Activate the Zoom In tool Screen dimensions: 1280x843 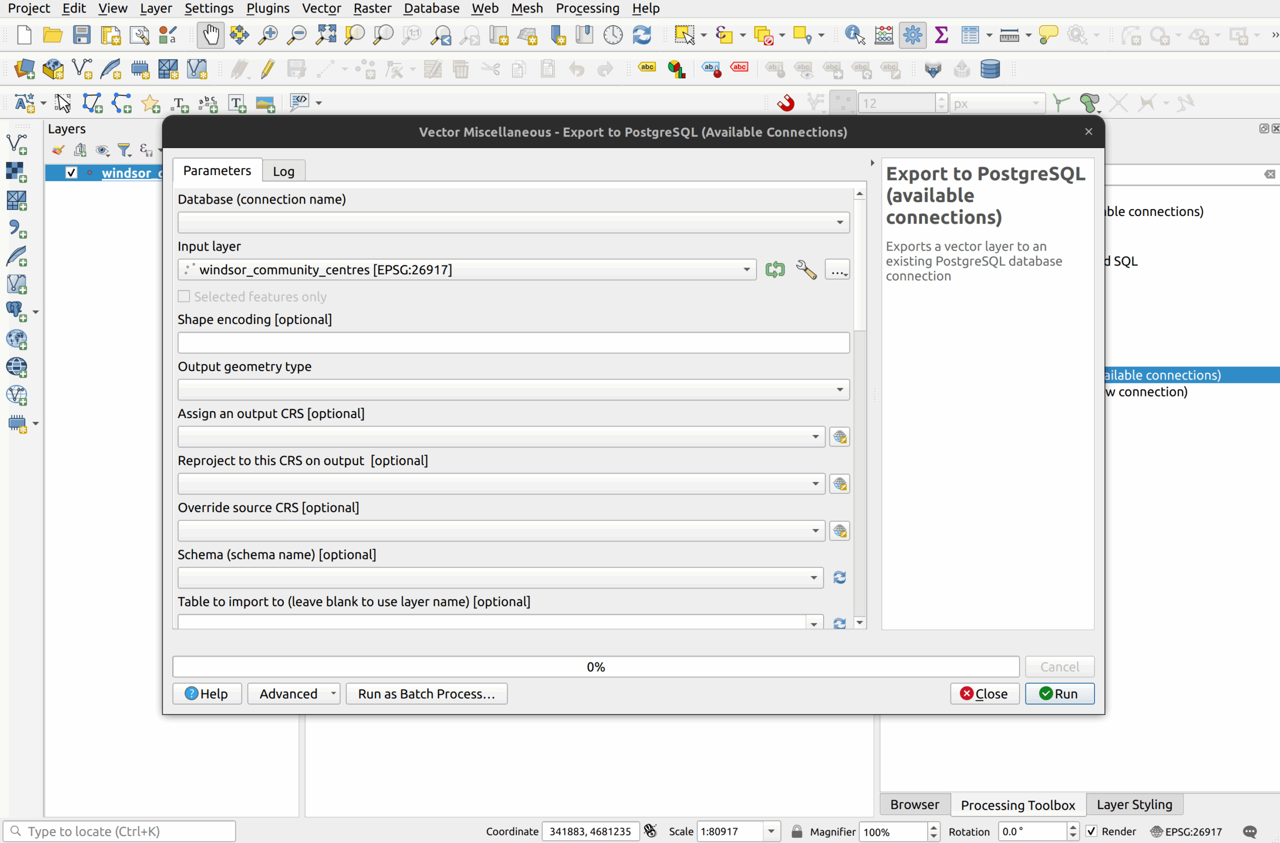[267, 35]
